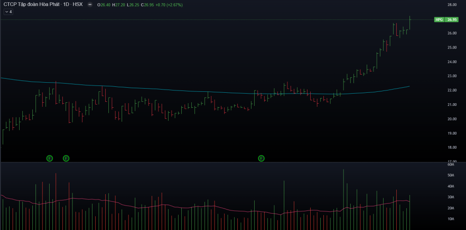Open the second green F event marker
The width and height of the screenshot is (466, 230).
click(x=66, y=158)
